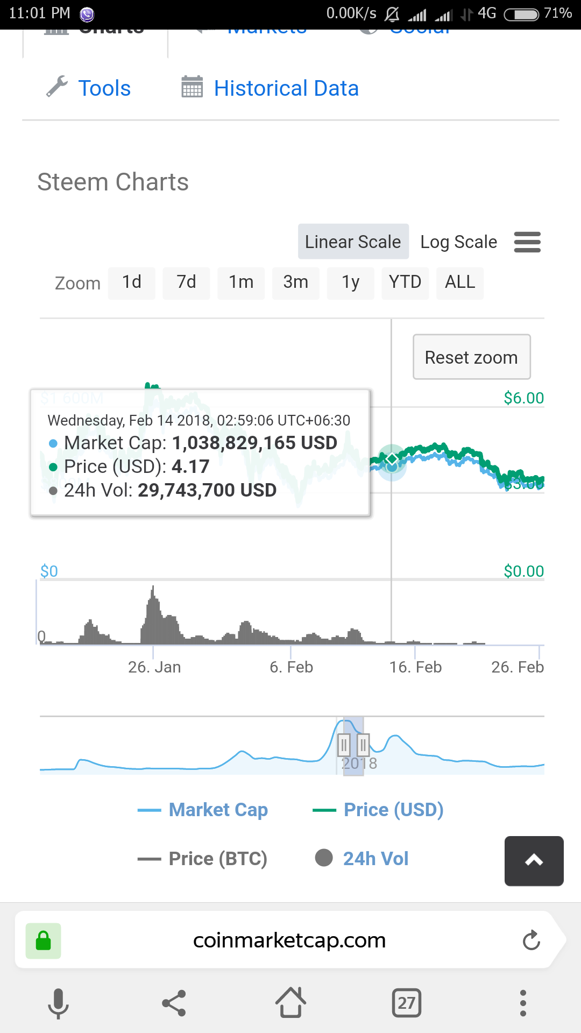The image size is (581, 1033).
Task: Set zoom range to 7d
Action: [186, 282]
